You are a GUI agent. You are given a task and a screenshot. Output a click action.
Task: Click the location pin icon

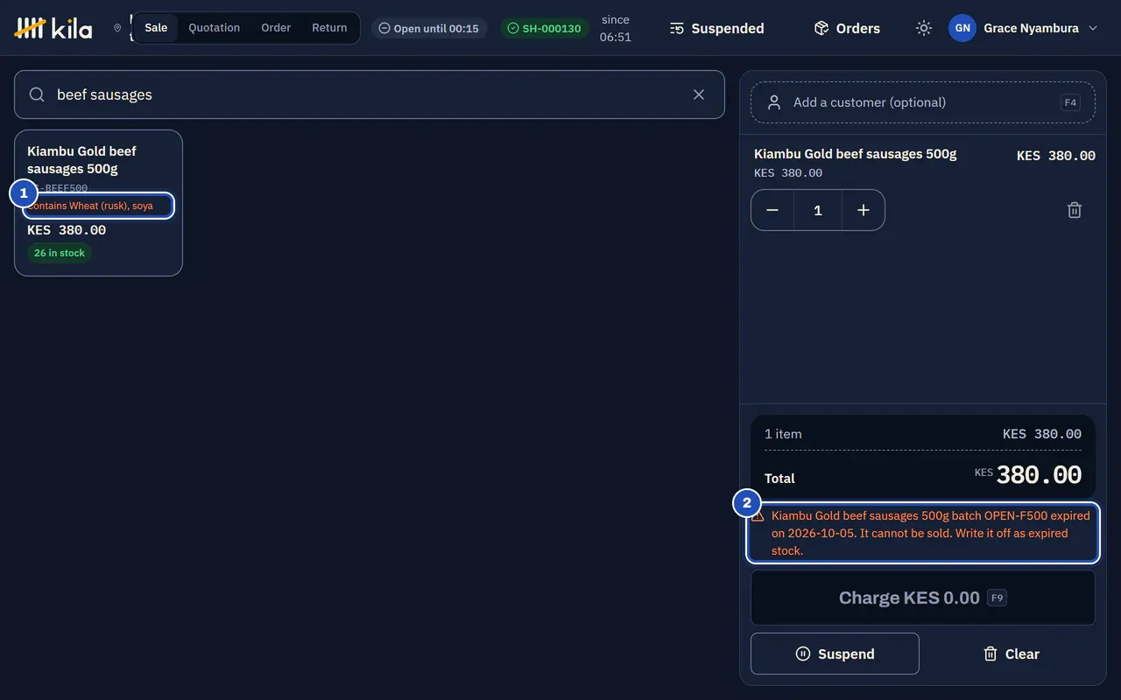117,28
